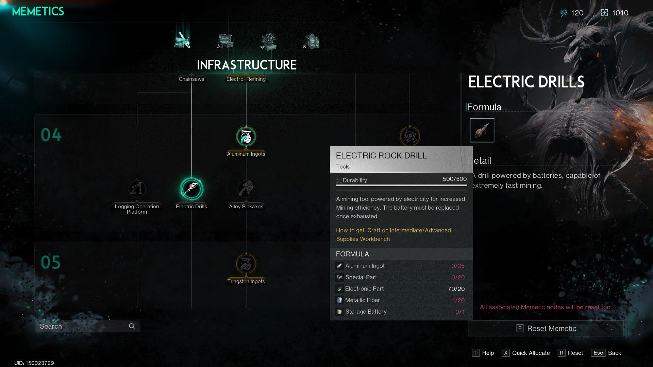Screen dimensions: 653x367
Task: Click the Craft on Intermediate/Advanced Supplies Workbench link
Action: click(x=393, y=234)
